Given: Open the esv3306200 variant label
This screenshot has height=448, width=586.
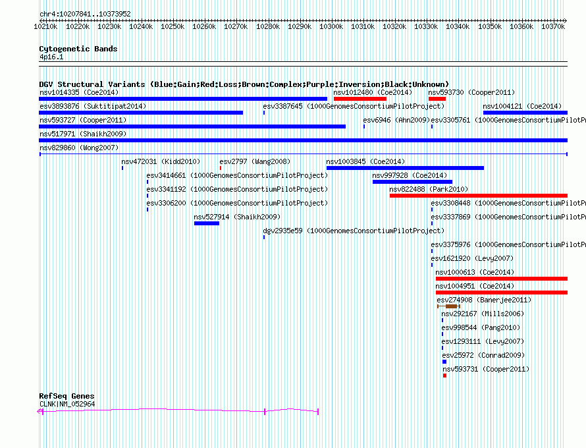Looking at the screenshot, I should pyautogui.click(x=237, y=203).
